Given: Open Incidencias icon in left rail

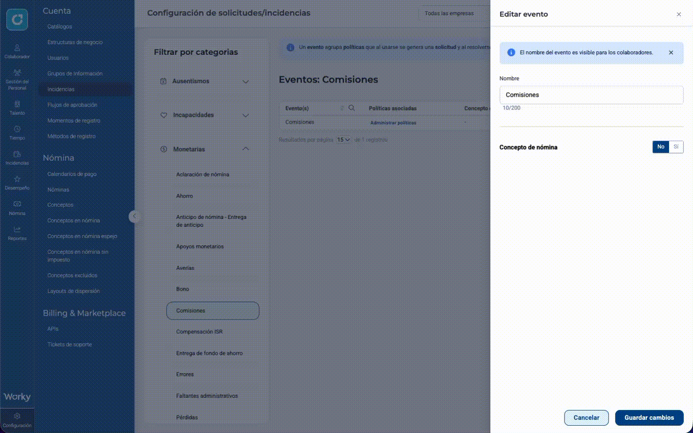Looking at the screenshot, I should (17, 158).
